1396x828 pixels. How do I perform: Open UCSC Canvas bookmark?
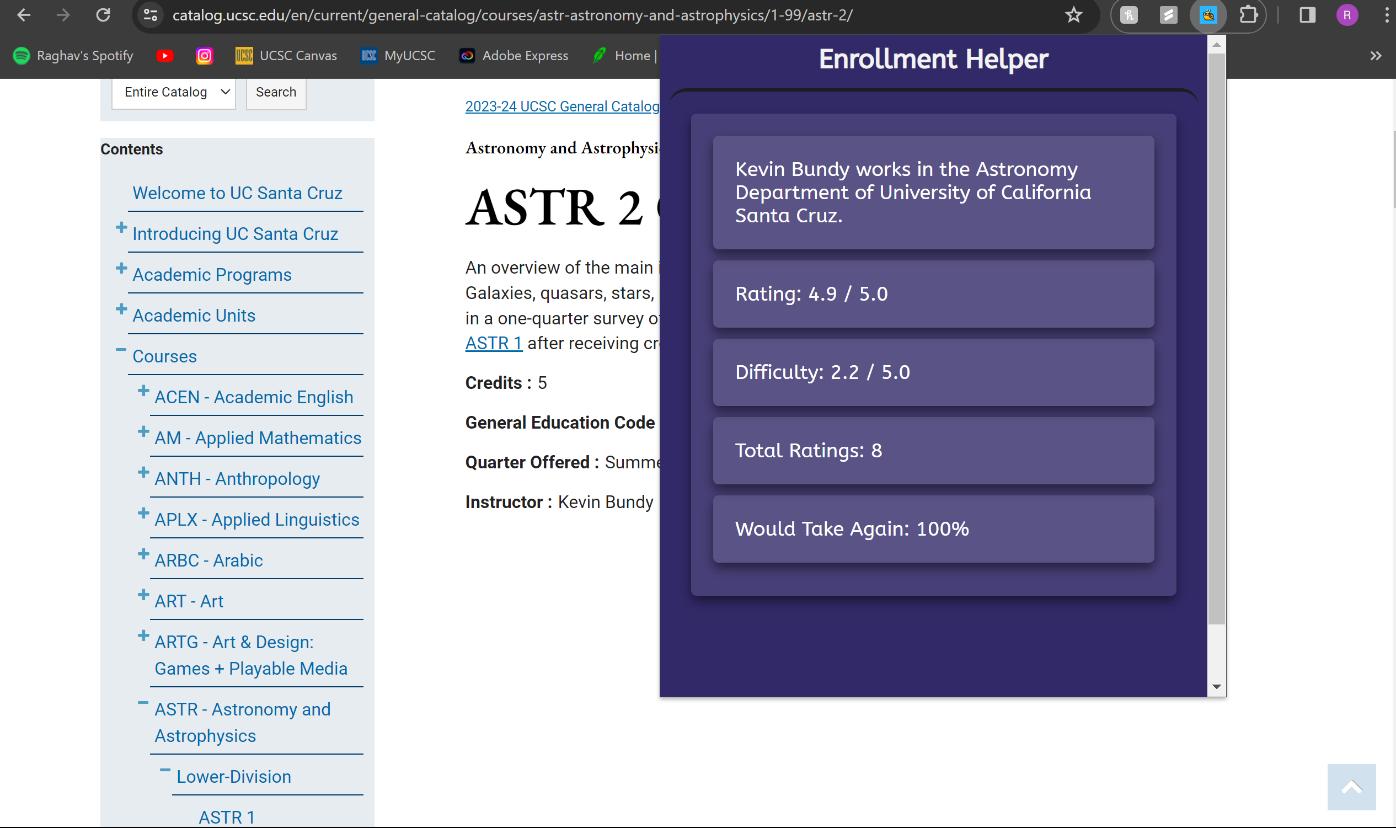point(287,56)
